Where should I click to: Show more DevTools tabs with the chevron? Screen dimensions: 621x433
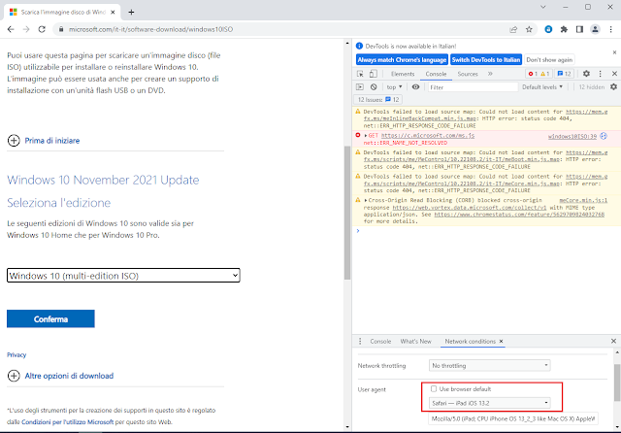(x=490, y=74)
